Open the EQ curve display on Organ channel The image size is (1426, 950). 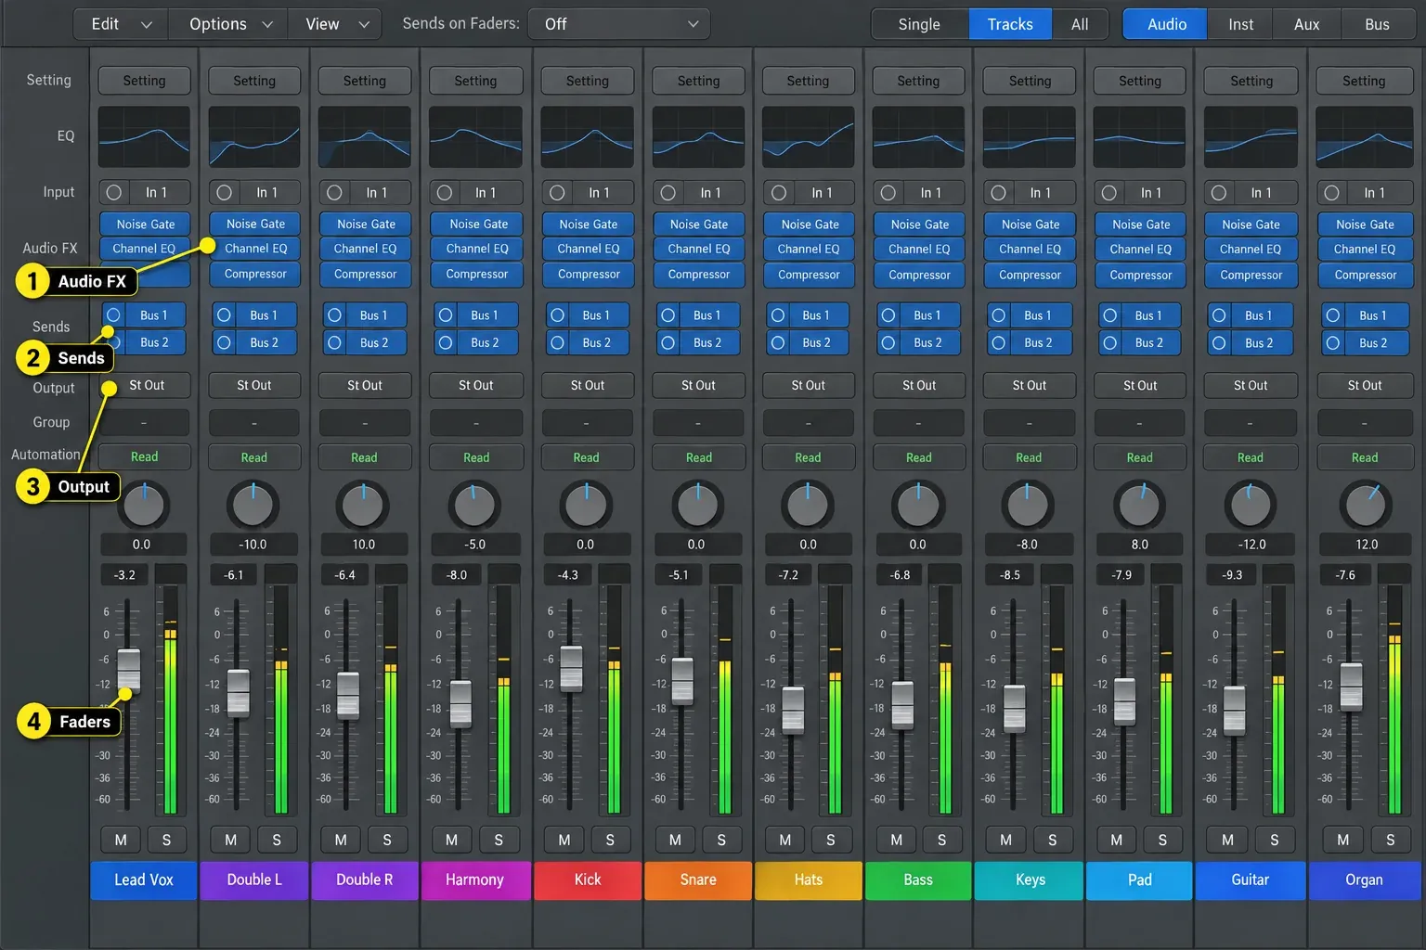1364,137
